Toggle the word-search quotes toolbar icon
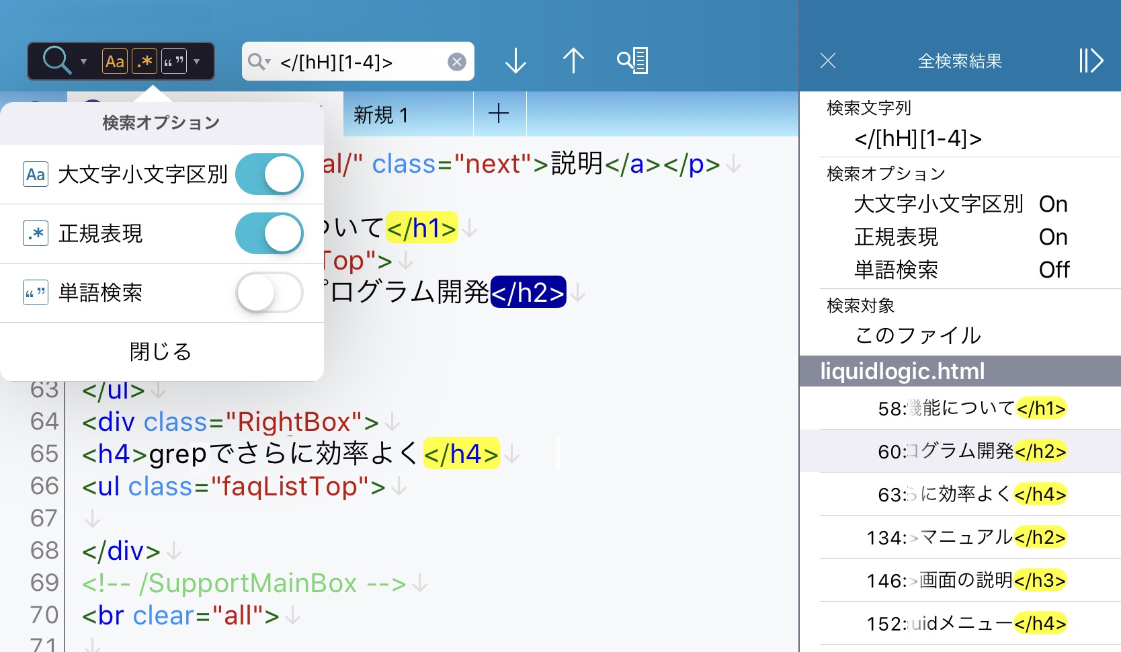Viewport: 1121px width, 652px height. [173, 62]
